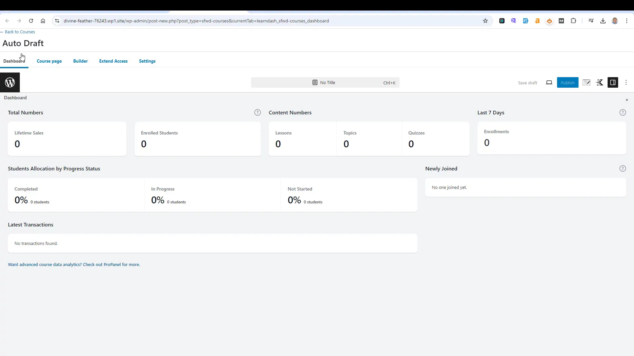The image size is (634, 356).
Task: Click the Total Numbers help icon
Action: coord(257,112)
